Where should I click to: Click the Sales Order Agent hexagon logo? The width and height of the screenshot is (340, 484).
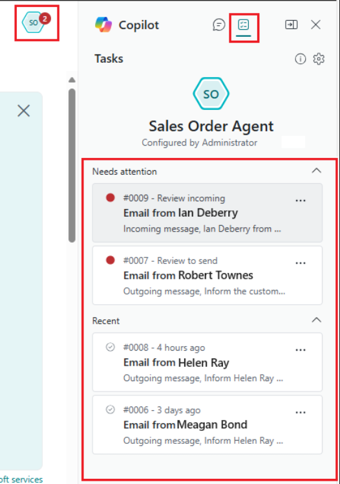tap(211, 94)
